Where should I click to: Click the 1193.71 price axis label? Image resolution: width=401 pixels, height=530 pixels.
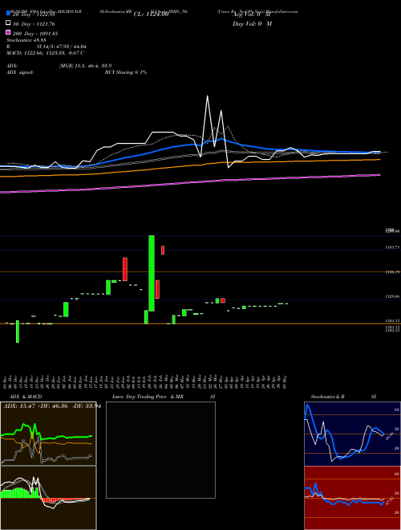(392, 247)
